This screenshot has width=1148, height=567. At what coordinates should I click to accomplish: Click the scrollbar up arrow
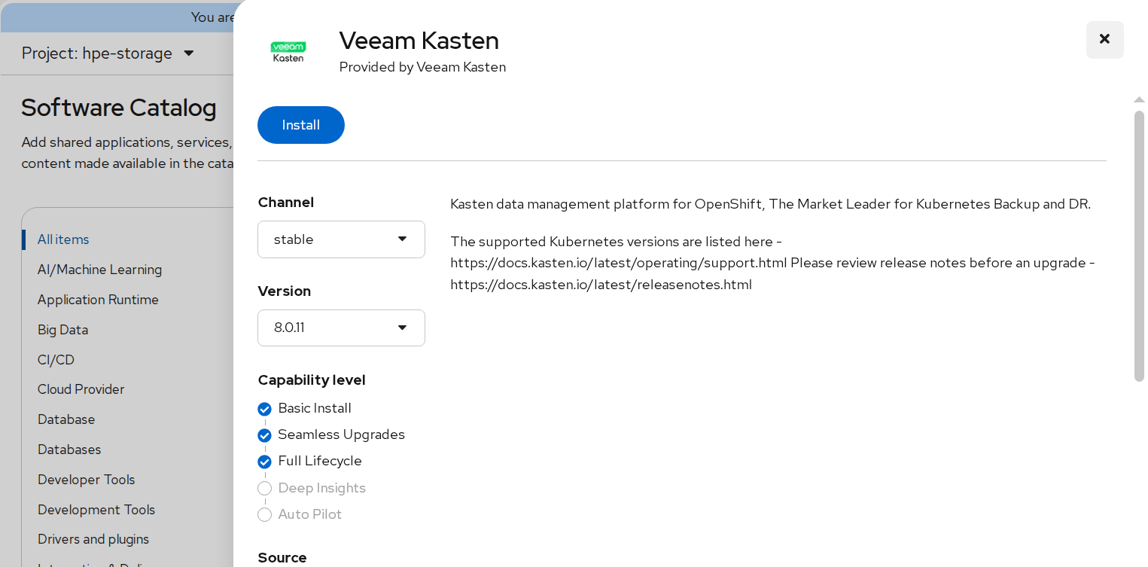pyautogui.click(x=1139, y=99)
